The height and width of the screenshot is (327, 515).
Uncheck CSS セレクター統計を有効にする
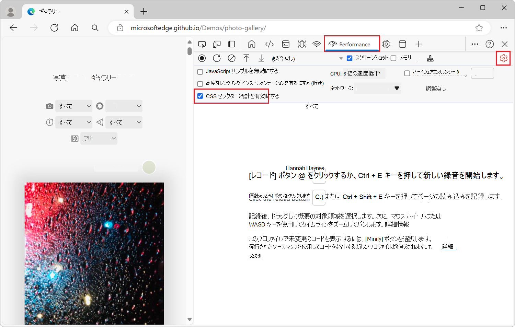200,96
